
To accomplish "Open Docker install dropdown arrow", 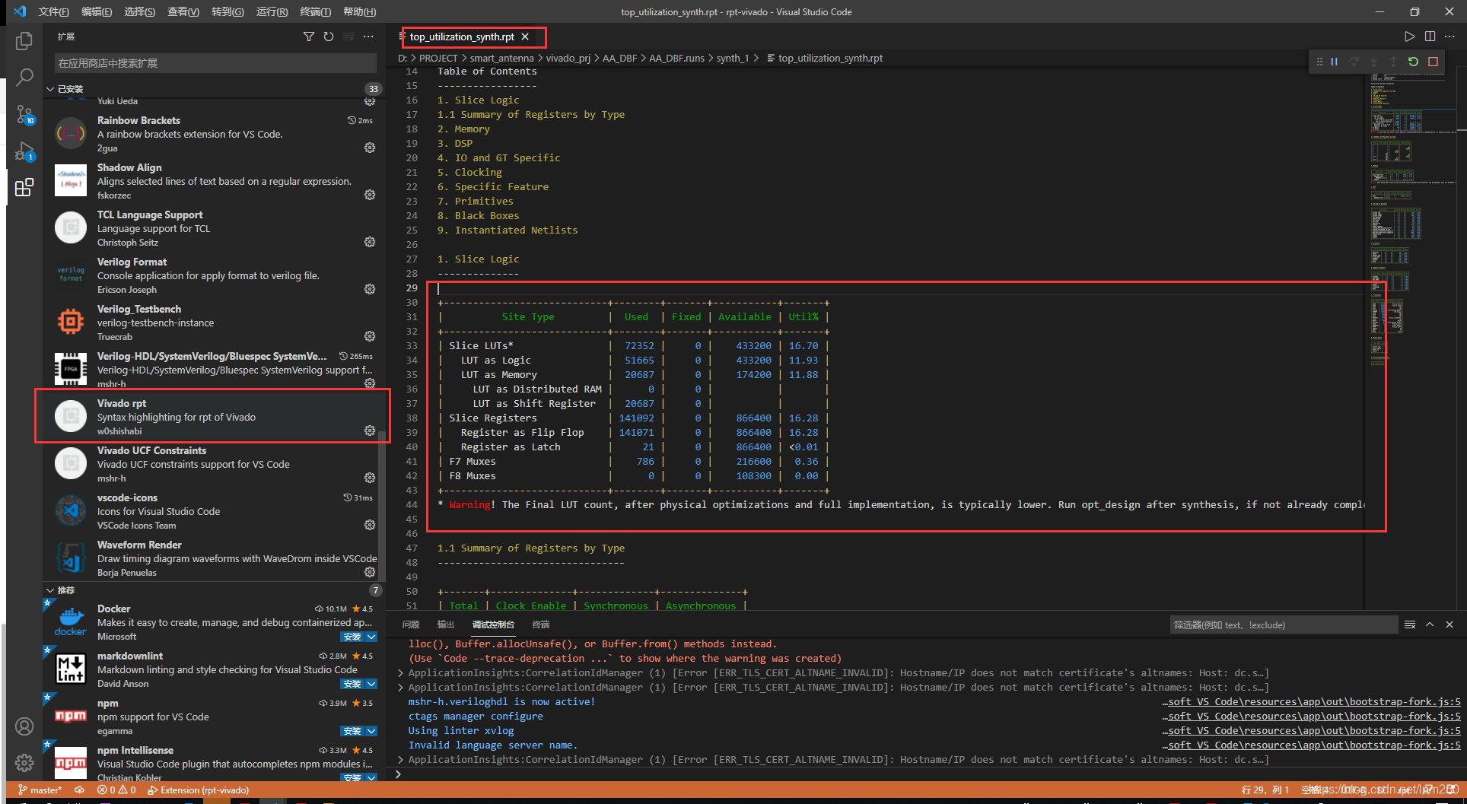I will coord(371,637).
